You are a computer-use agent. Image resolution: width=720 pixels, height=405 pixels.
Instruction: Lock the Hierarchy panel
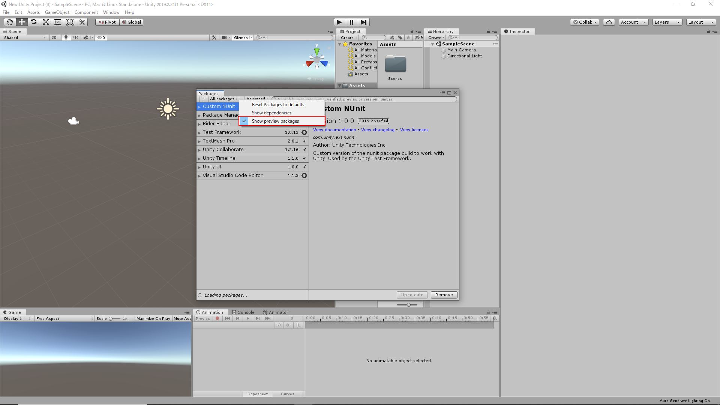(488, 31)
